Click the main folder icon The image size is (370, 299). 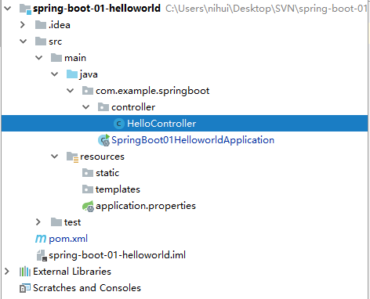coord(56,58)
